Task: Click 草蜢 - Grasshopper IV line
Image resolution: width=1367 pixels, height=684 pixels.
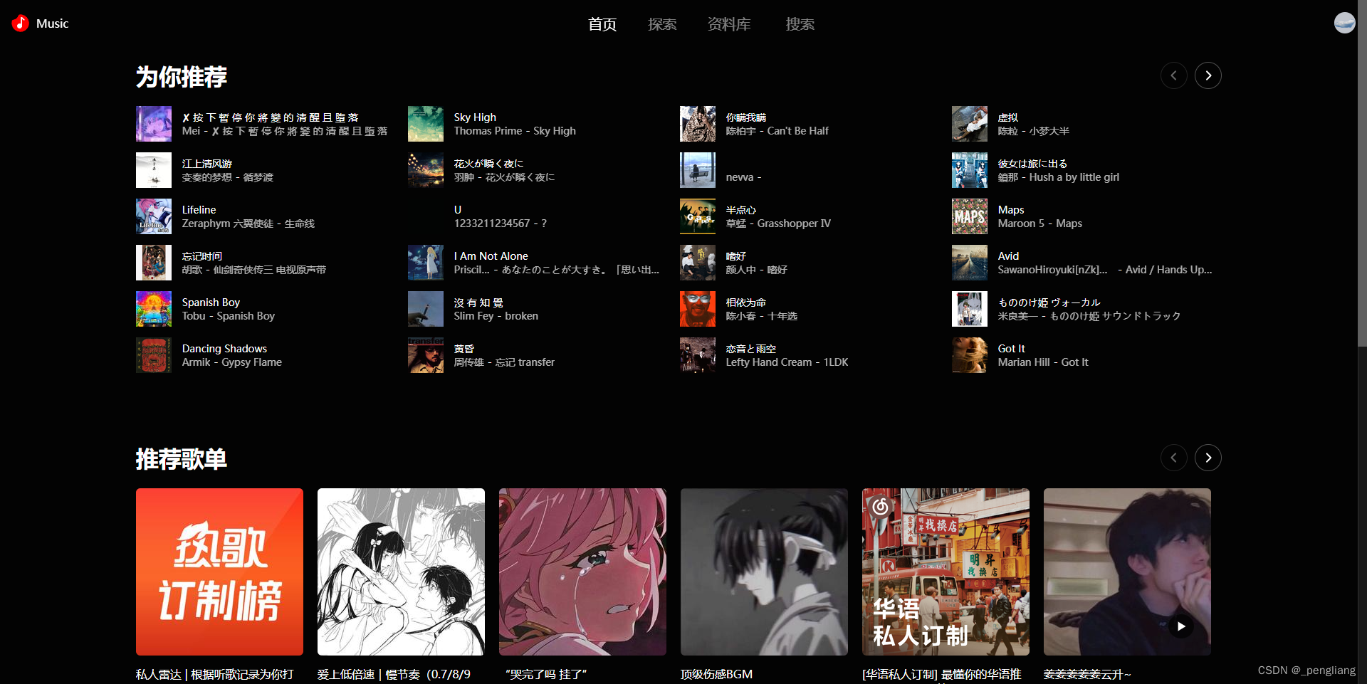Action: 778,223
